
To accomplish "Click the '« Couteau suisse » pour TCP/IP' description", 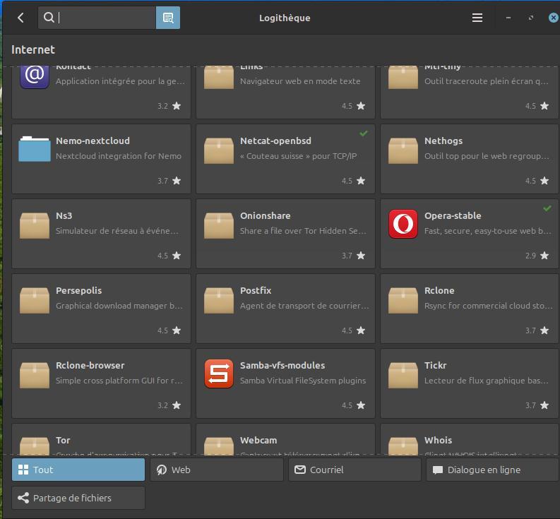I will 298,156.
